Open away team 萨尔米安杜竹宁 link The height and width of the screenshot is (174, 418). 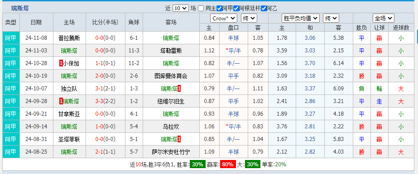tap(171, 152)
